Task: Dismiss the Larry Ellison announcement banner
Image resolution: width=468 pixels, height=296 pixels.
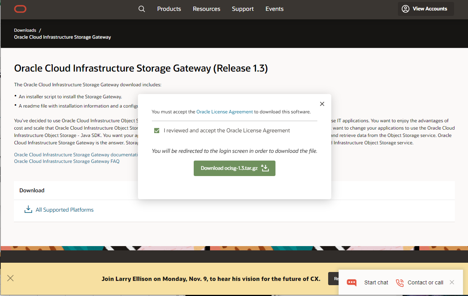Action: [x=10, y=278]
